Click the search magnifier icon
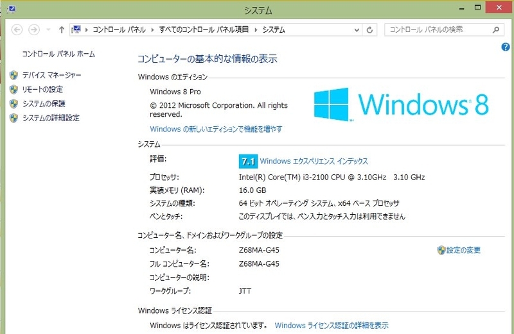Screen dimensions: 514x334 point(496,29)
